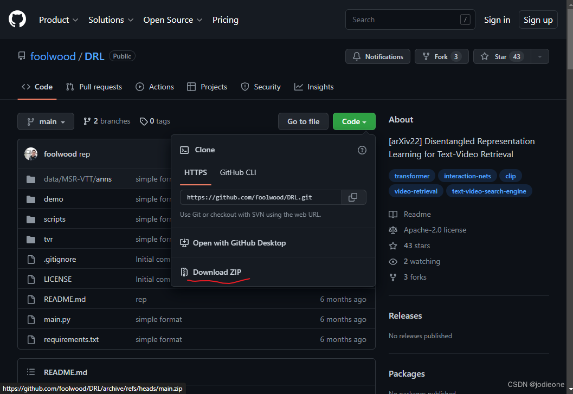Click Download ZIP
Image resolution: width=573 pixels, height=394 pixels.
tap(217, 272)
